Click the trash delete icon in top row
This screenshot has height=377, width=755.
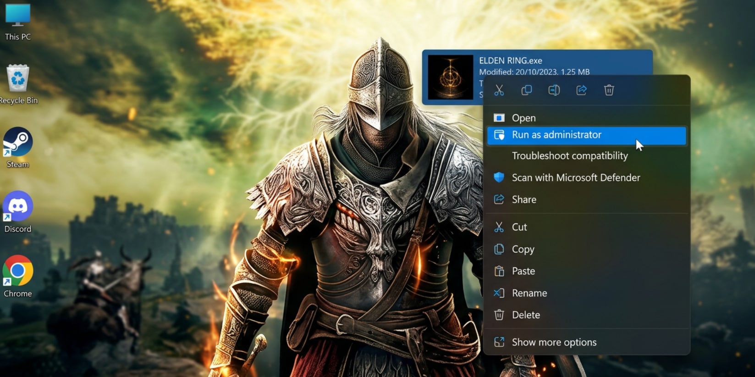tap(609, 90)
